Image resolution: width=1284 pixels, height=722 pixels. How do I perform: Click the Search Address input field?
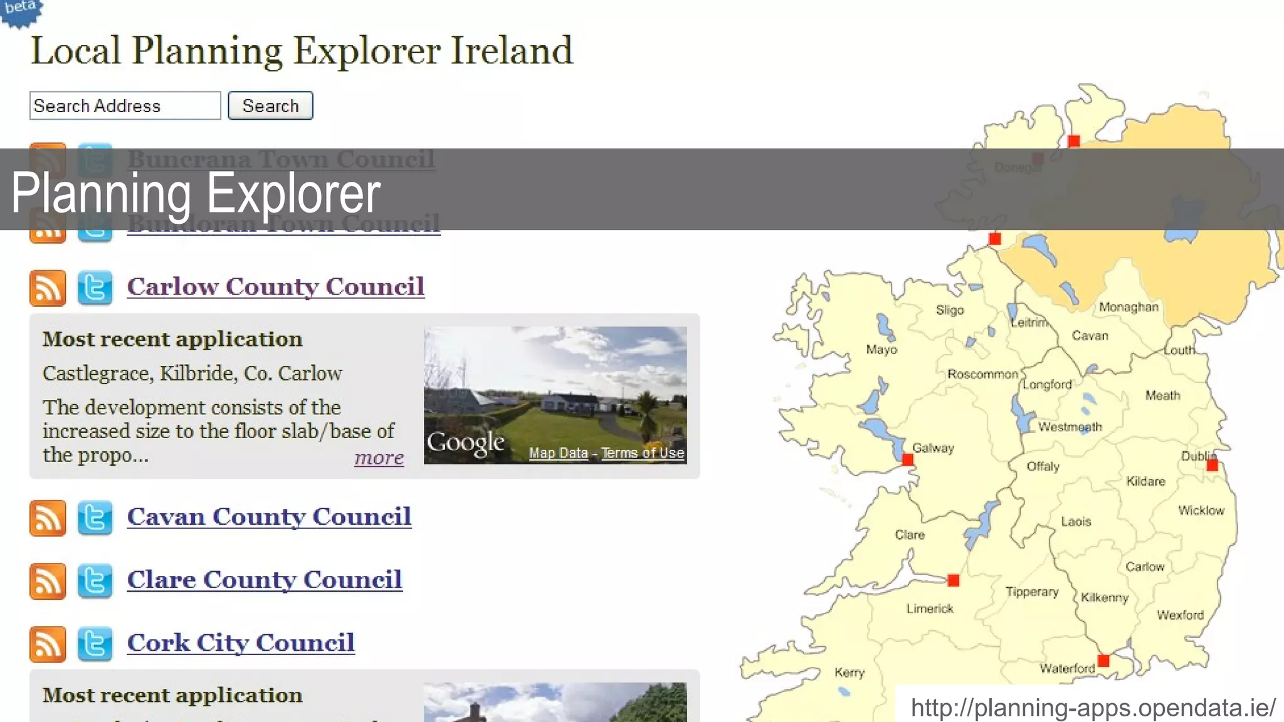125,106
